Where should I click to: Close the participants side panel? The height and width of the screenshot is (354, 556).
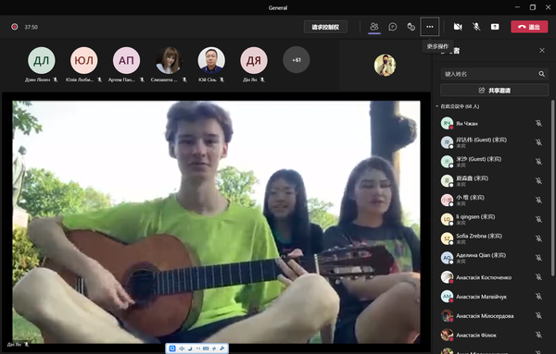[542, 50]
